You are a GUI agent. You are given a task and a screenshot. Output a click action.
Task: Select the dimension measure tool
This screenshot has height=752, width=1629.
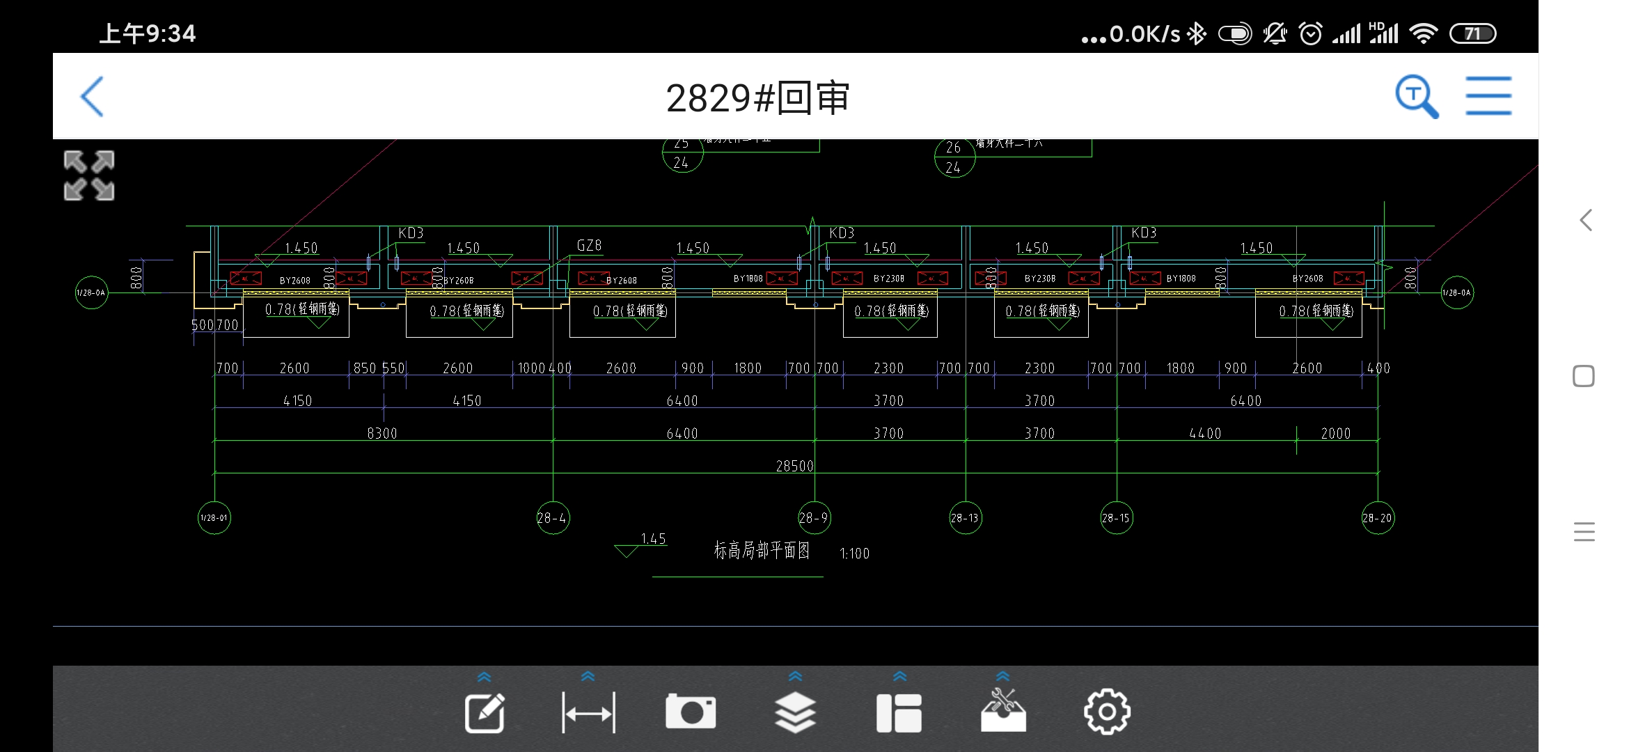tap(588, 713)
